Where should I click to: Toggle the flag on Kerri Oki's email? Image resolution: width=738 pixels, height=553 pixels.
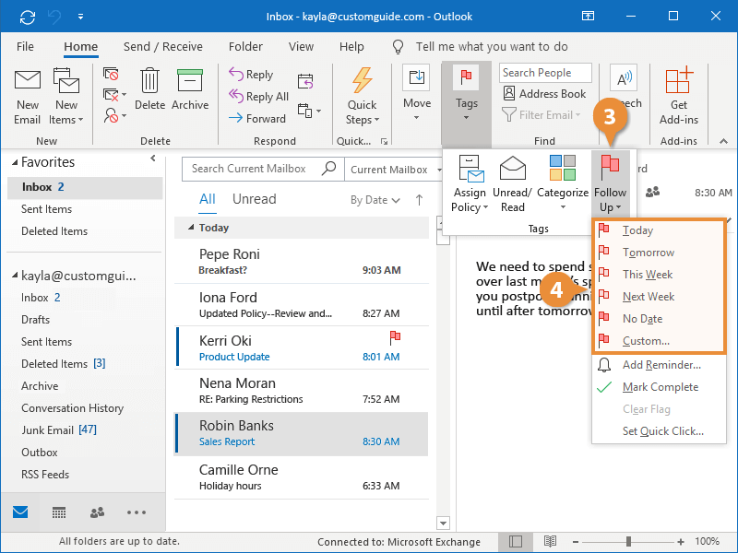click(395, 337)
